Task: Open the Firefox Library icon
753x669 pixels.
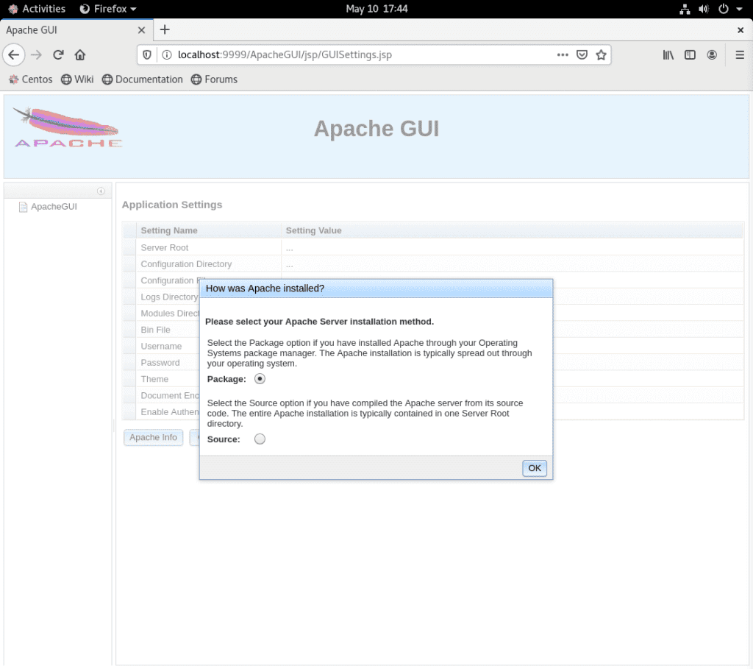Action: 668,54
